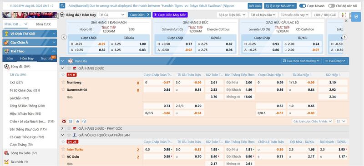Click the Bóng đá ball icon in sidebar
364x166 pixels.
tap(7, 67)
